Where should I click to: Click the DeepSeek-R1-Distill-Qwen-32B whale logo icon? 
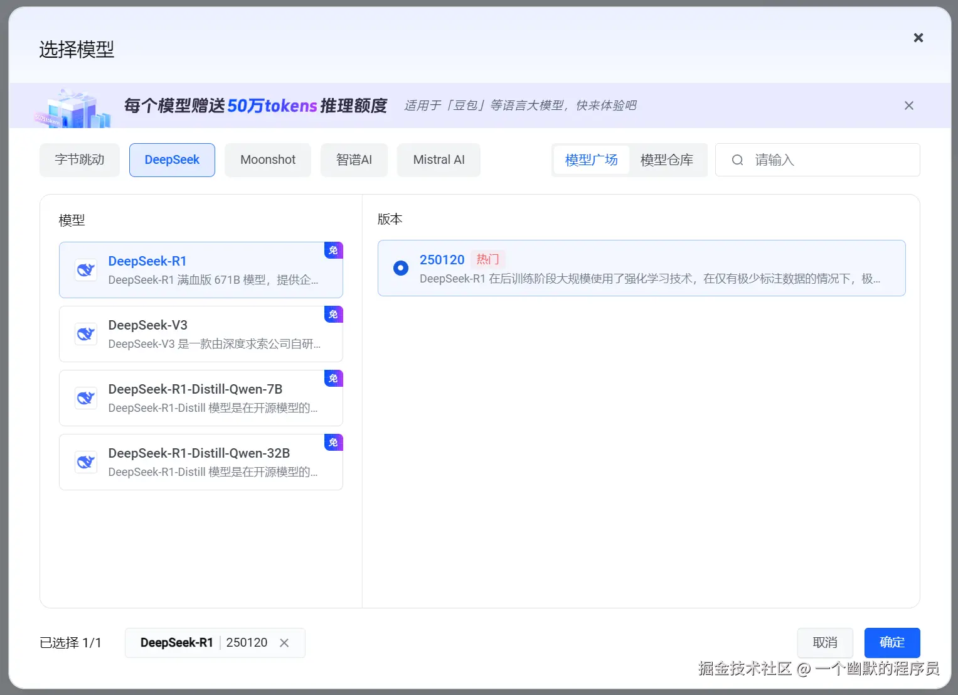pos(86,462)
